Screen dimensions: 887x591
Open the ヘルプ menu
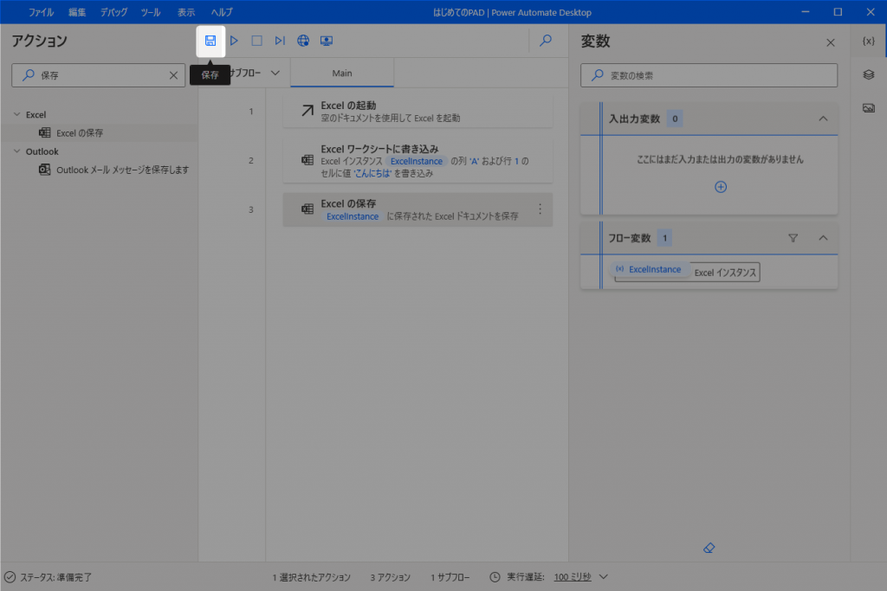coord(222,12)
